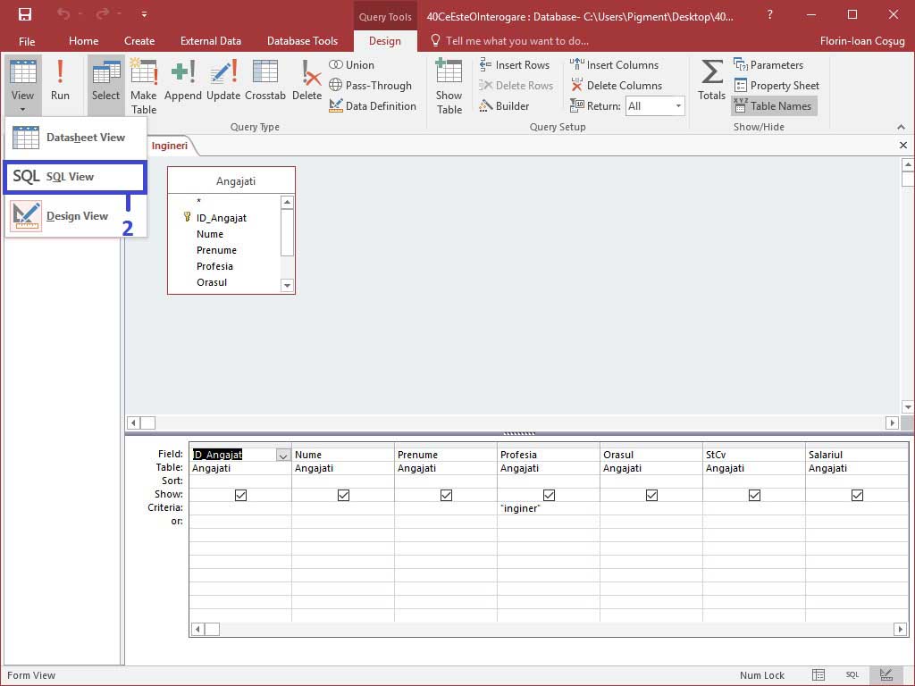Choose Crosstab query type

point(264,79)
